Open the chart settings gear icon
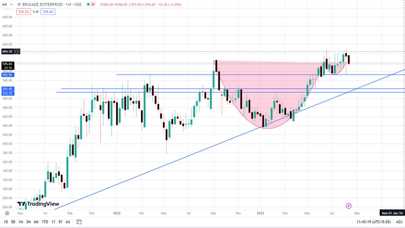Image resolution: width=405 pixels, height=228 pixels. [x=7, y=213]
